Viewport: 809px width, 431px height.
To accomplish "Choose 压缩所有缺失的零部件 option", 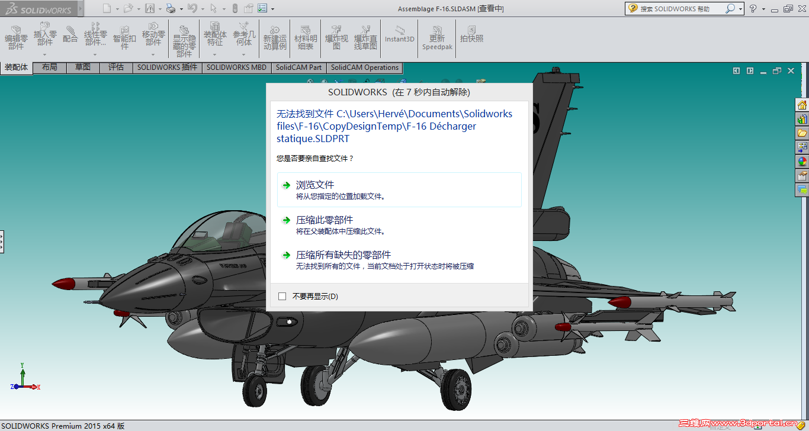I will tap(399, 260).
